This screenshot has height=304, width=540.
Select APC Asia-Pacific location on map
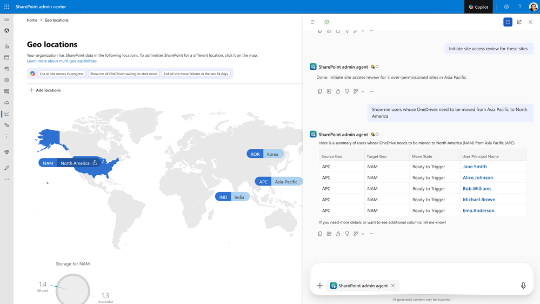pyautogui.click(x=278, y=182)
